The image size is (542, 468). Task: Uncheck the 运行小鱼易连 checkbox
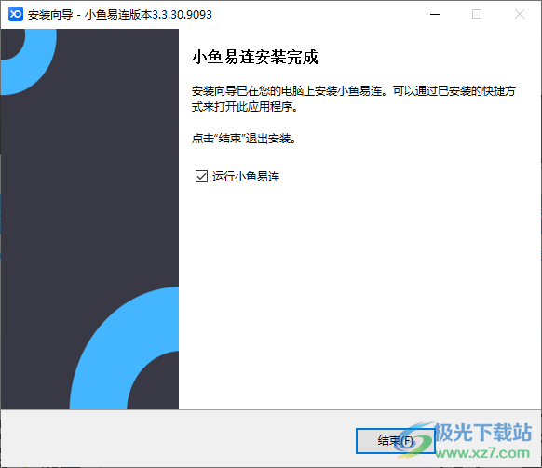(201, 176)
